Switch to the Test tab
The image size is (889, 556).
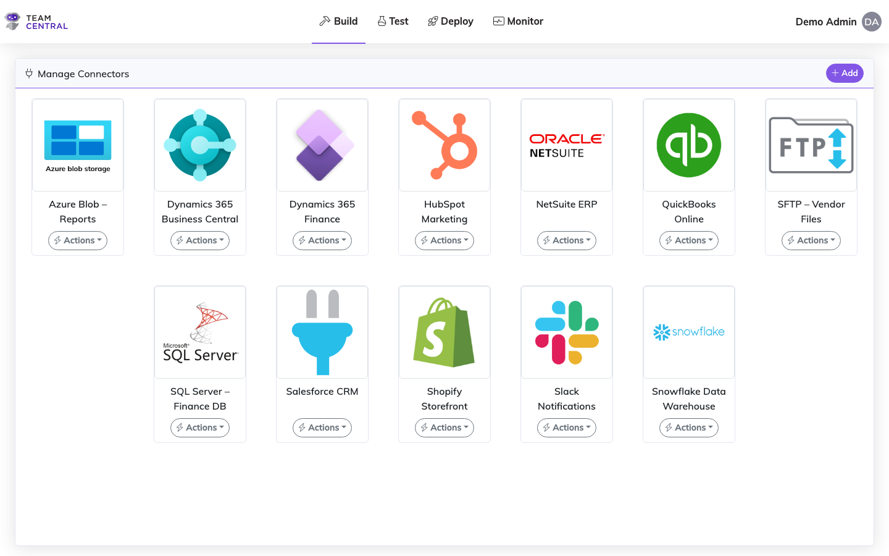point(393,22)
